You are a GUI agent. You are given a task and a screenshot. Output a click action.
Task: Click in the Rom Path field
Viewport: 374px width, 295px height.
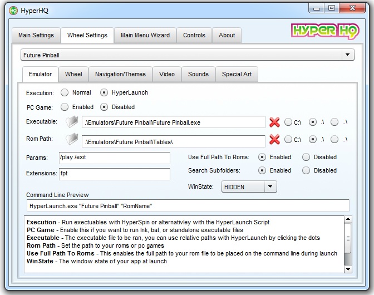pyautogui.click(x=174, y=142)
